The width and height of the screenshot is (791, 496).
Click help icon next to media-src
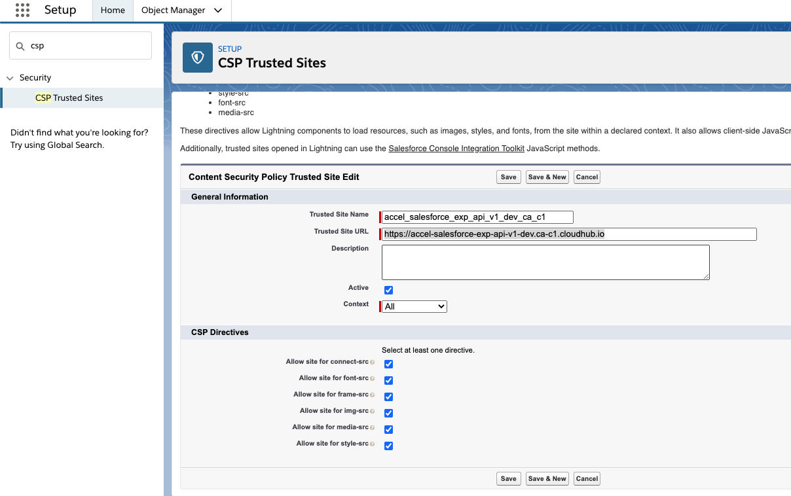click(373, 427)
